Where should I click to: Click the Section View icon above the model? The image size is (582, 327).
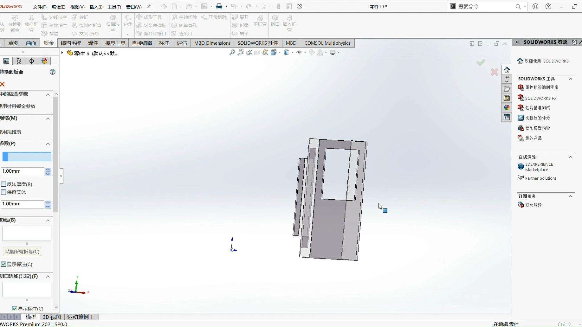coord(257,52)
